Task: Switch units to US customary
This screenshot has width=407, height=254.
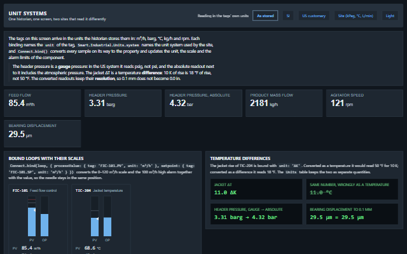Action: 314,16
